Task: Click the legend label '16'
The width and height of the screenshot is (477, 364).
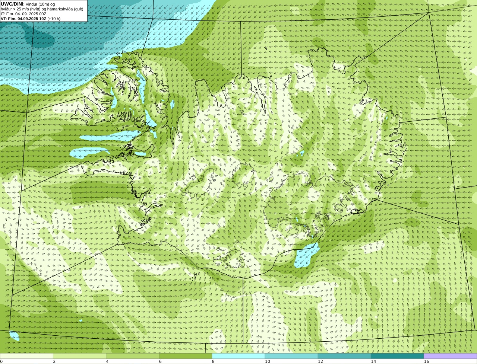Action: click(426, 361)
